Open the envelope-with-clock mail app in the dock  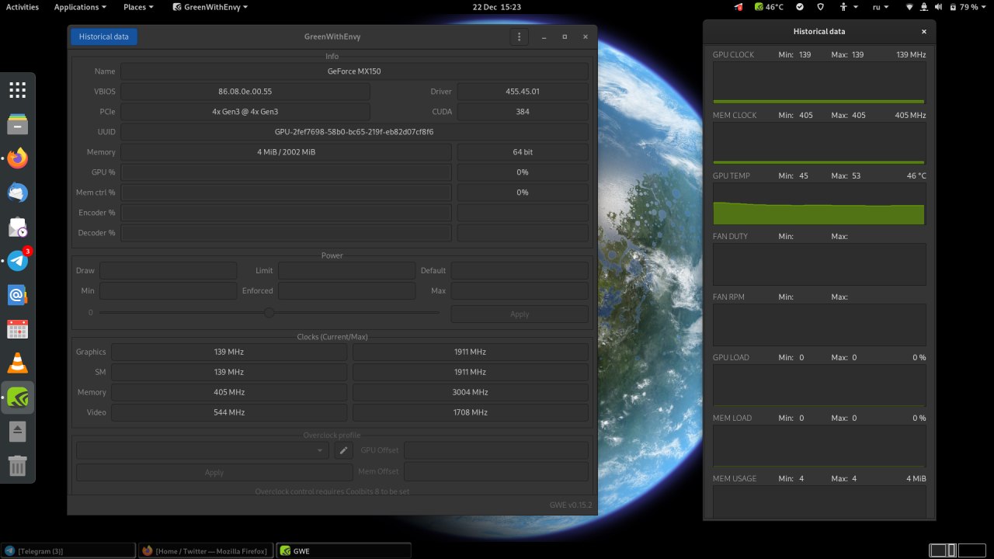coord(18,227)
